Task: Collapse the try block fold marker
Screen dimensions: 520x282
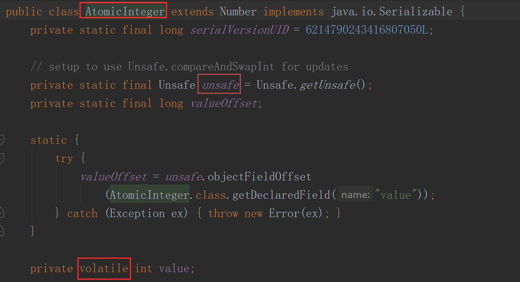Action: (2, 158)
